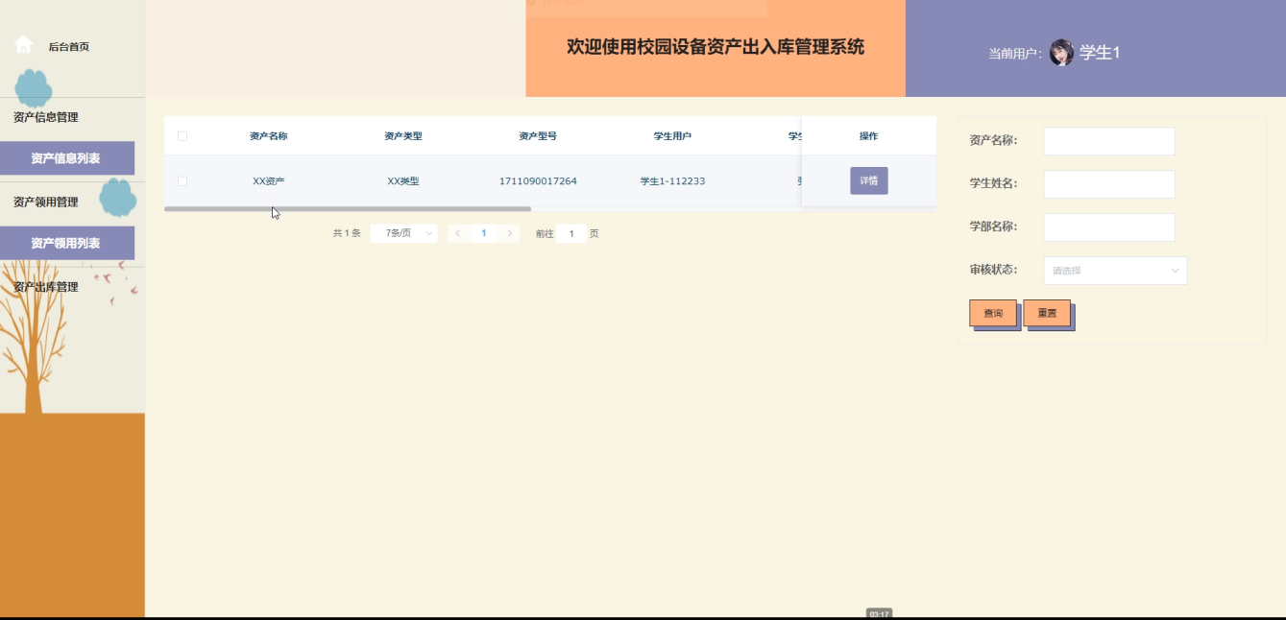The height and width of the screenshot is (620, 1286).
Task: Focus the 资产名称 search field
Action: pyautogui.click(x=1109, y=141)
